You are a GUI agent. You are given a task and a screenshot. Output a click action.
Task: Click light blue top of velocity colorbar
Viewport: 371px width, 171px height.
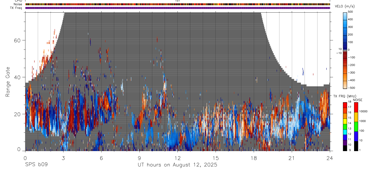point(345,16)
